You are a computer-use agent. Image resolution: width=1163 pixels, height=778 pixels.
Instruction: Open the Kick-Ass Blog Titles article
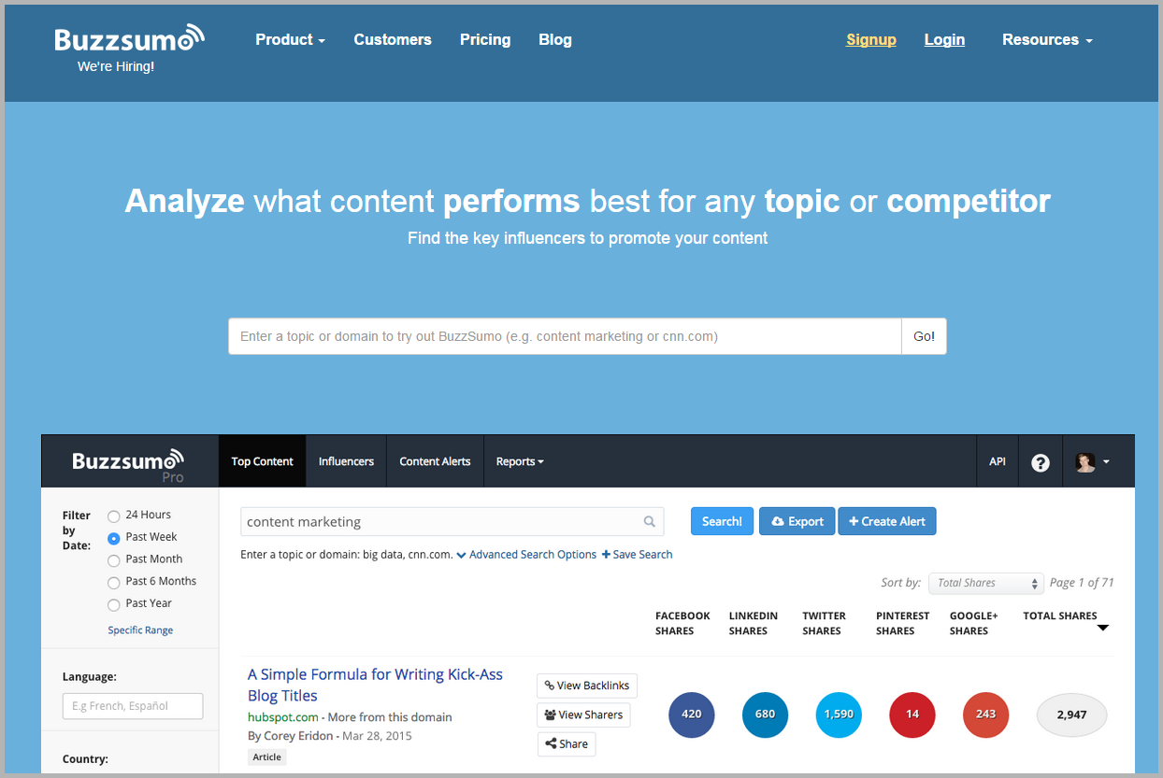click(x=375, y=685)
